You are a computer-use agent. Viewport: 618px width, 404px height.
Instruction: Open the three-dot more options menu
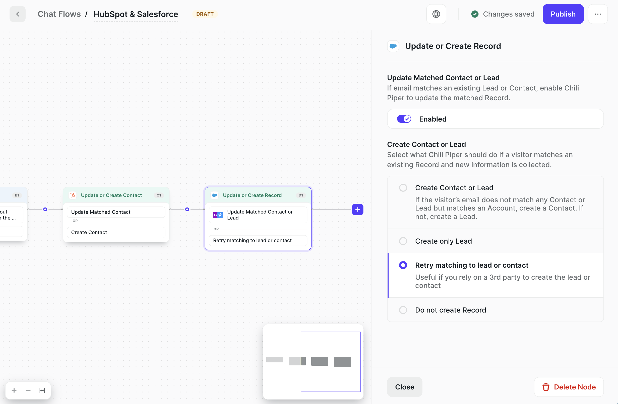[598, 14]
